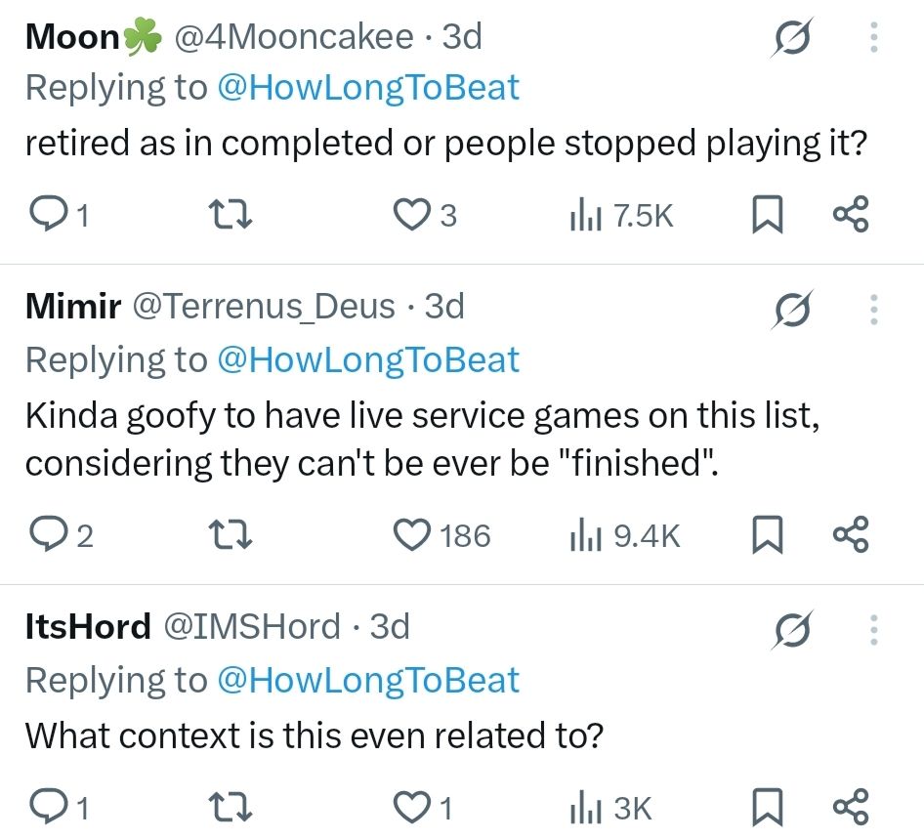The height and width of the screenshot is (840, 924).
Task: Open more options for Moon's tweet
Action: [874, 38]
